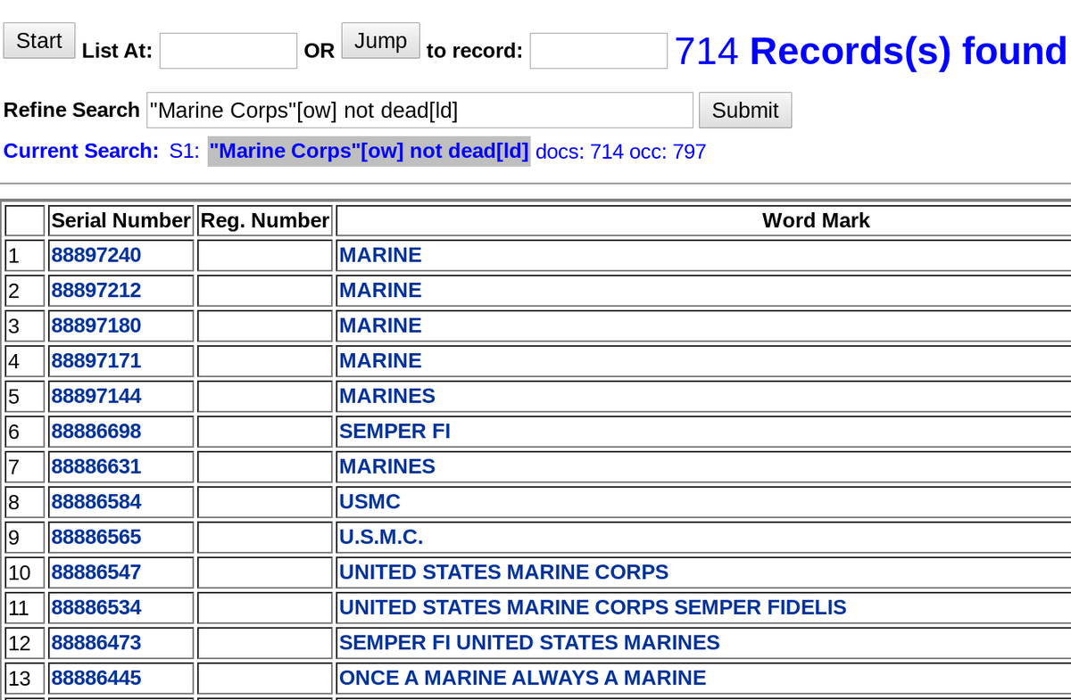Open serial number 88886473

click(96, 643)
